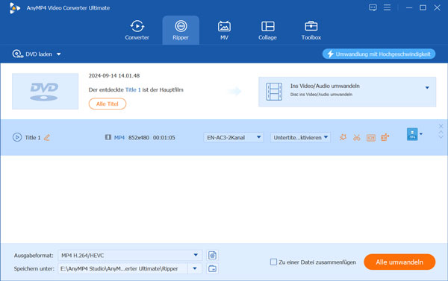Screen dimensions: 448x281
Task: Rename Title 1 with the pencil icon
Action: 47,137
